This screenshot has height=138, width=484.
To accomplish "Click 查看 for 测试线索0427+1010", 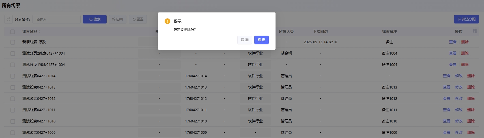I will [446, 121].
